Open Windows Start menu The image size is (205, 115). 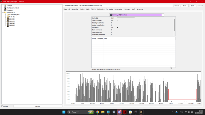click(64, 112)
